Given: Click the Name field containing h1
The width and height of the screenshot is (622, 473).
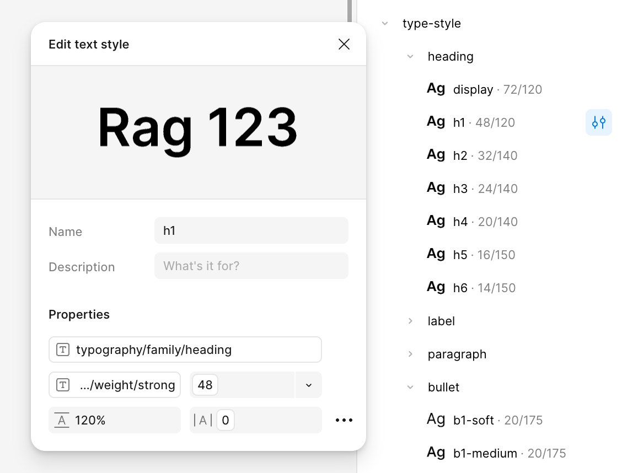Looking at the screenshot, I should coord(251,230).
